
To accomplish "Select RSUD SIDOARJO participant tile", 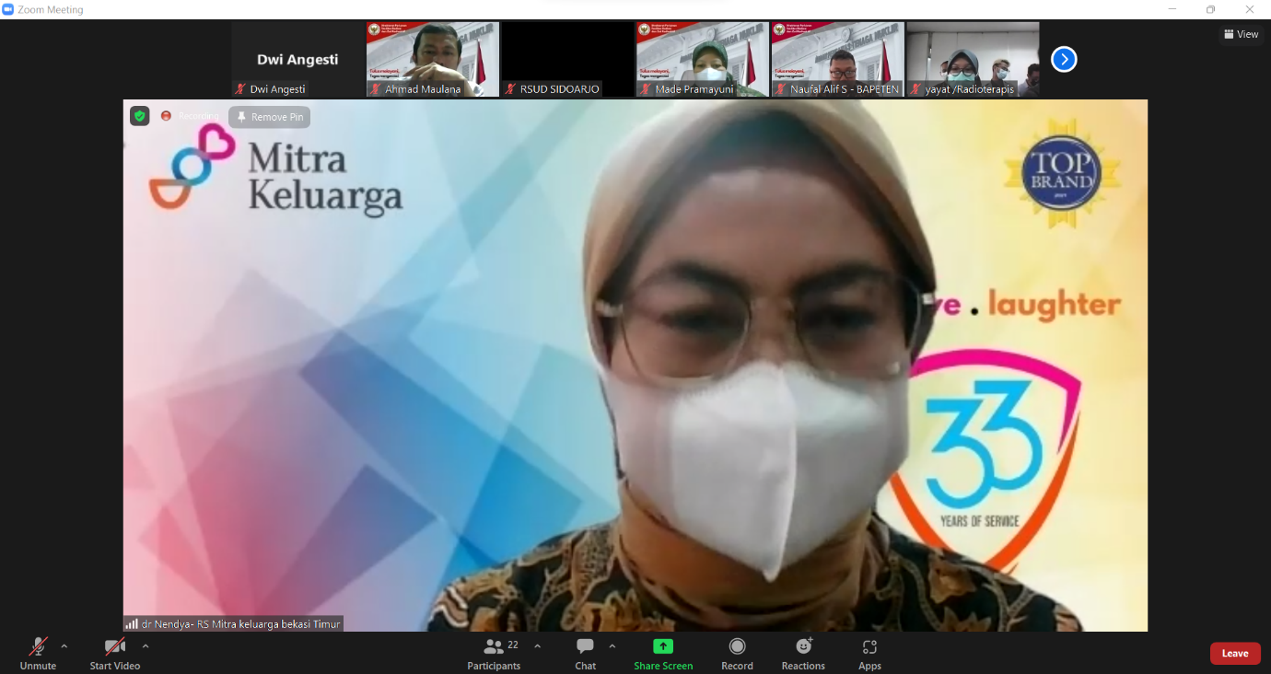I will pyautogui.click(x=567, y=60).
